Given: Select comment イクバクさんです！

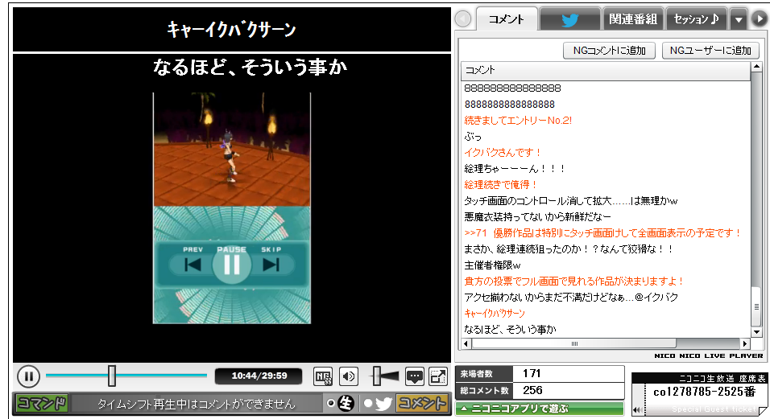Looking at the screenshot, I should 502,153.
